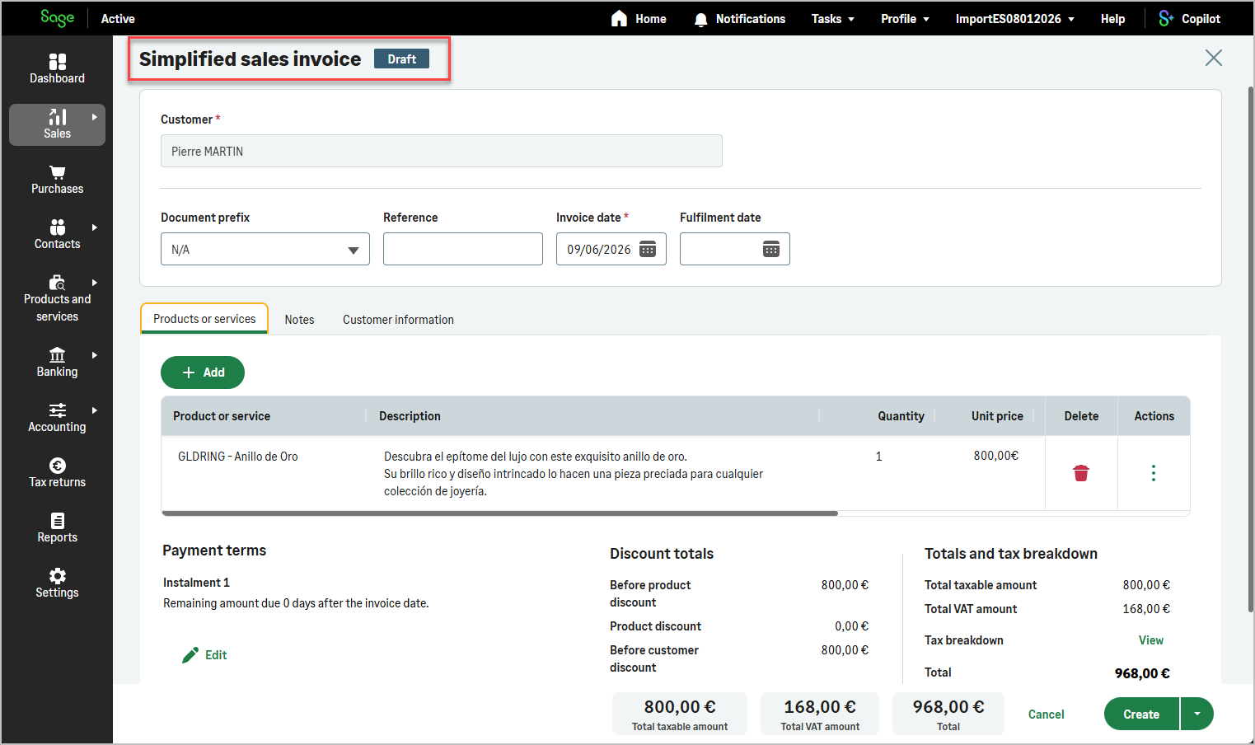Delete the GLDRING line with trash icon
Image resolution: width=1255 pixels, height=745 pixels.
click(1081, 473)
